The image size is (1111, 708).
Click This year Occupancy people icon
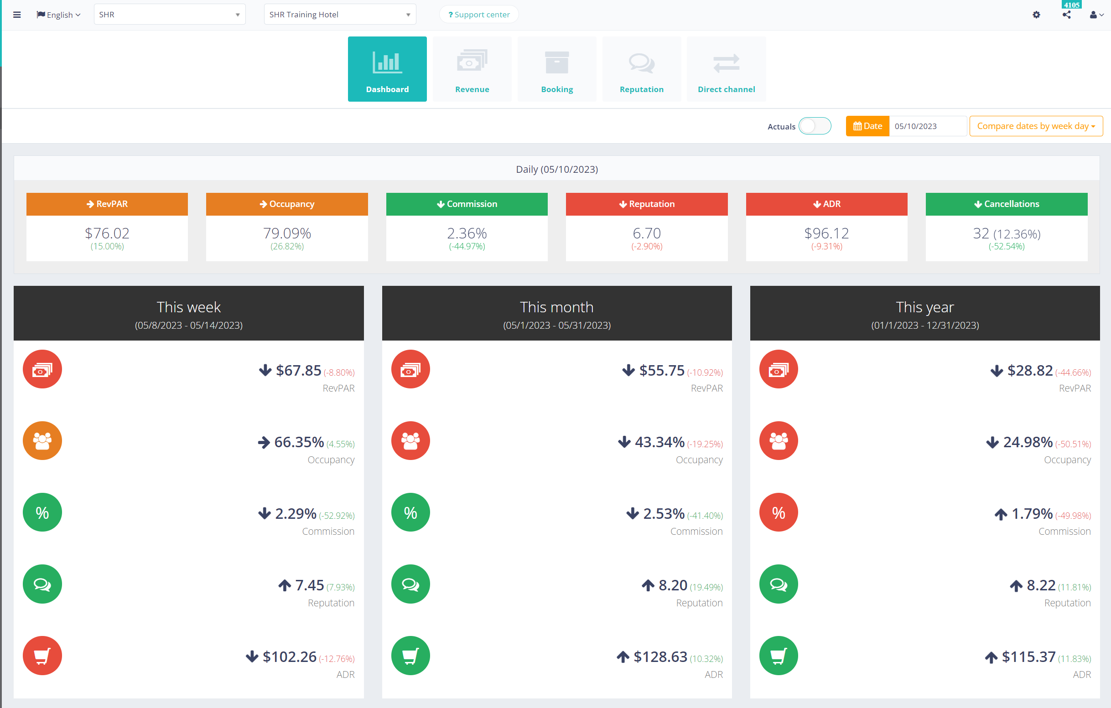point(779,440)
